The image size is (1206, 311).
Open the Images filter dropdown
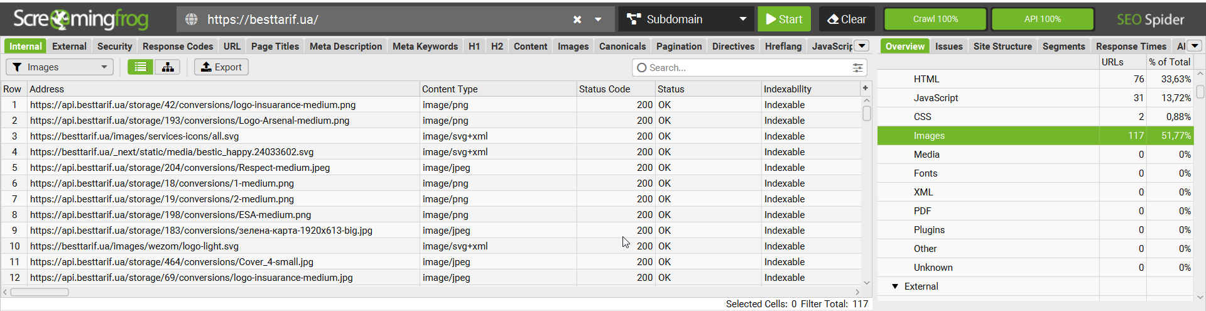point(60,67)
